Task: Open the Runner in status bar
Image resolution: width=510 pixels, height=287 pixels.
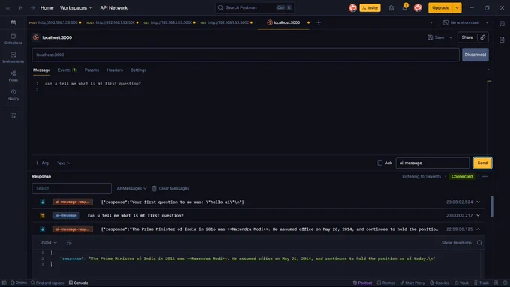Action: click(x=385, y=283)
